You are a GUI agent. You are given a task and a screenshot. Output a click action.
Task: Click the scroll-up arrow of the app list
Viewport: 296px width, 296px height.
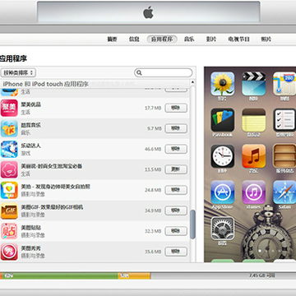tap(192, 82)
